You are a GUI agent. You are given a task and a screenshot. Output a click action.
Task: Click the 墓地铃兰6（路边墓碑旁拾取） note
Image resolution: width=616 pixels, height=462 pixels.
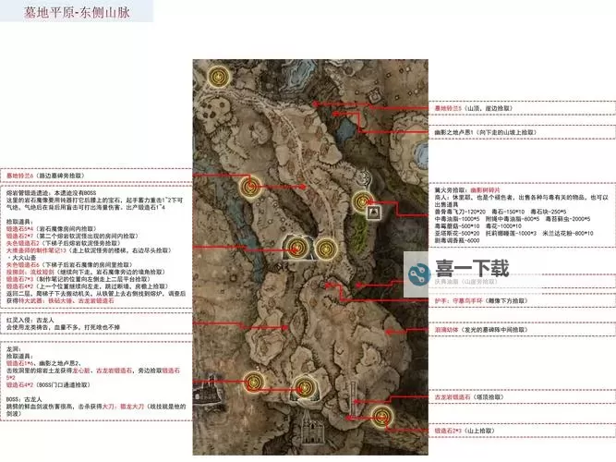pos(45,176)
